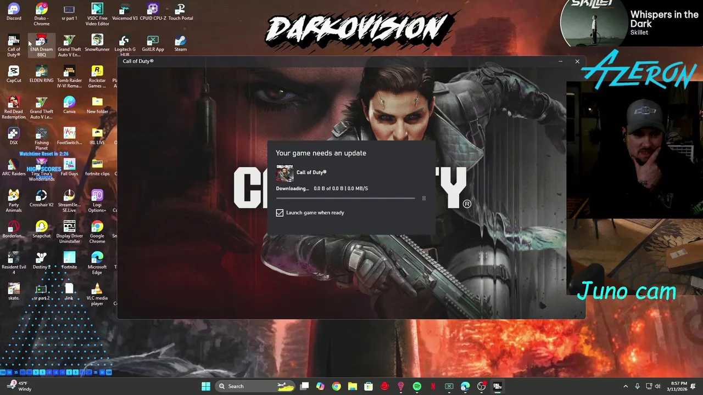Click the Call of Duty game thumbnail in update dialog
This screenshot has width=703, height=395.
(284, 173)
